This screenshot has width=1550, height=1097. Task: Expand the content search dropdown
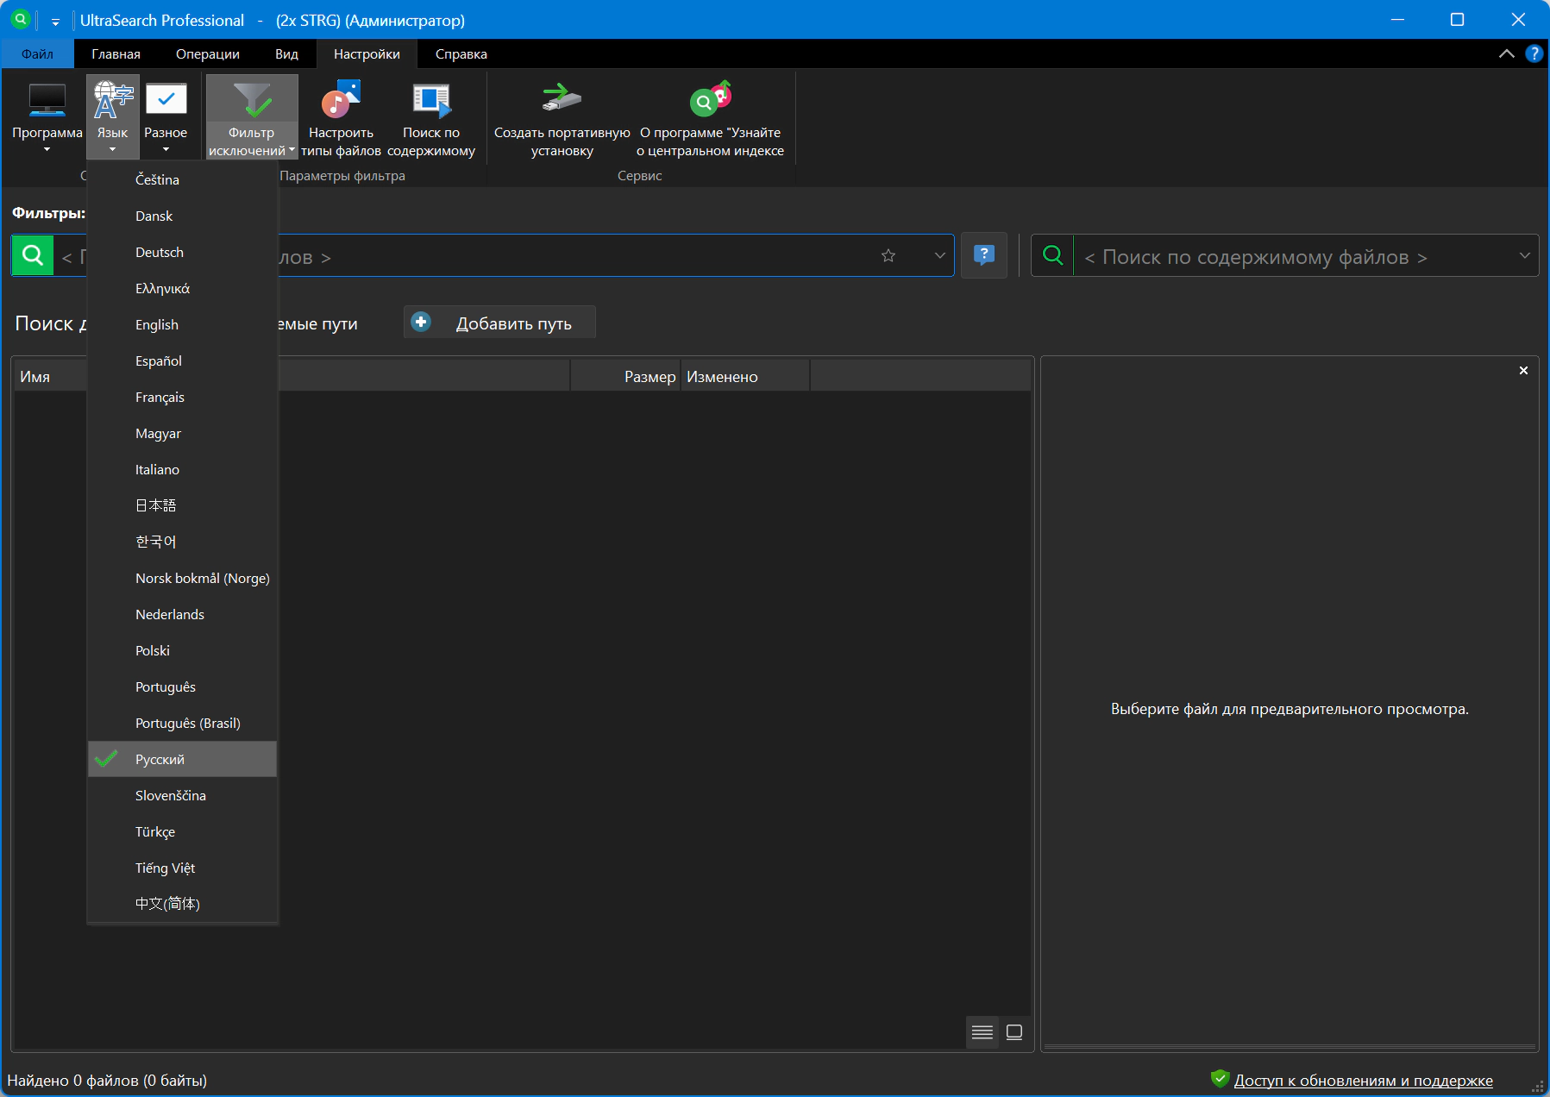tap(1524, 255)
